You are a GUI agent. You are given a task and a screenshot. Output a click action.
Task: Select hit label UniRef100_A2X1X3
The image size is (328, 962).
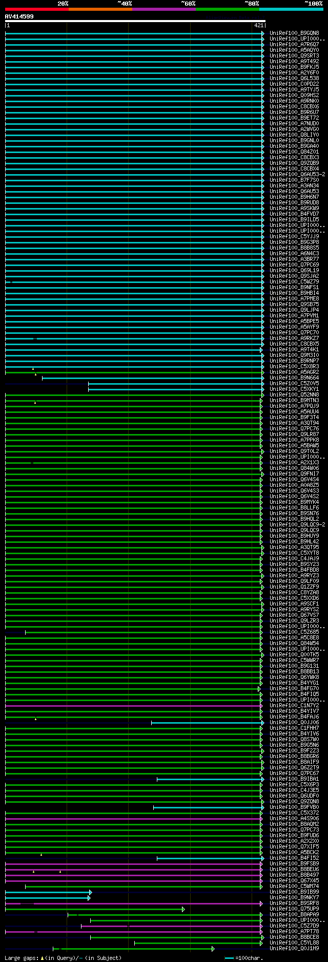(x=294, y=463)
